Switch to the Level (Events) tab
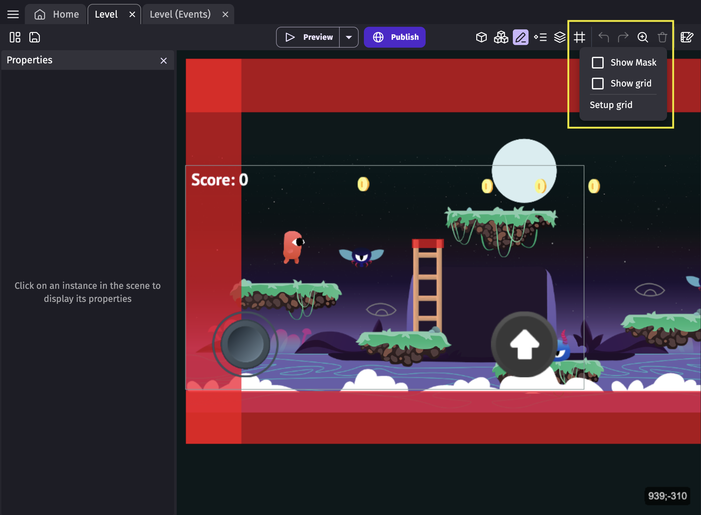 pyautogui.click(x=180, y=14)
